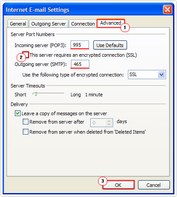Image resolution: width=177 pixels, height=197 pixels.
Task: Click the Cancel button
Action: point(154,185)
